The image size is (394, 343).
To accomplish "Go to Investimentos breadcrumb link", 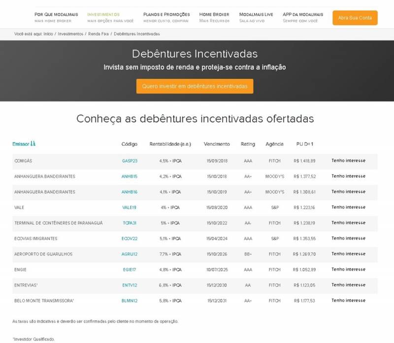I will (x=70, y=34).
